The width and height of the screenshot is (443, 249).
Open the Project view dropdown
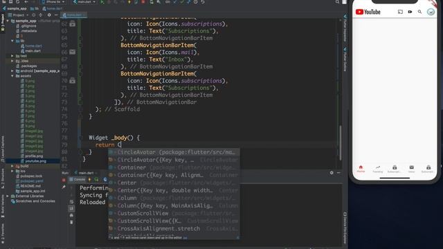point(19,15)
